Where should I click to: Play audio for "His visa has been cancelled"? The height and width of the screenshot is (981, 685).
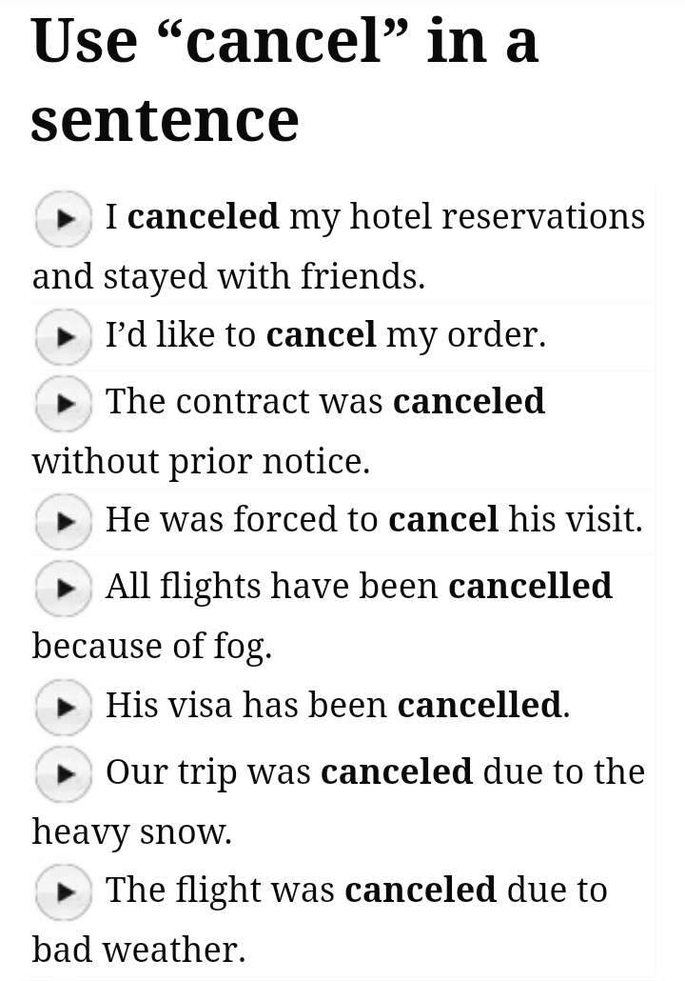63,706
